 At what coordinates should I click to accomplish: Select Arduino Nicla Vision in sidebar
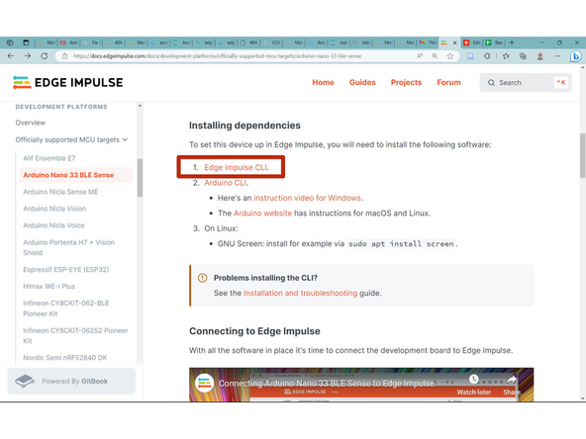click(x=54, y=209)
